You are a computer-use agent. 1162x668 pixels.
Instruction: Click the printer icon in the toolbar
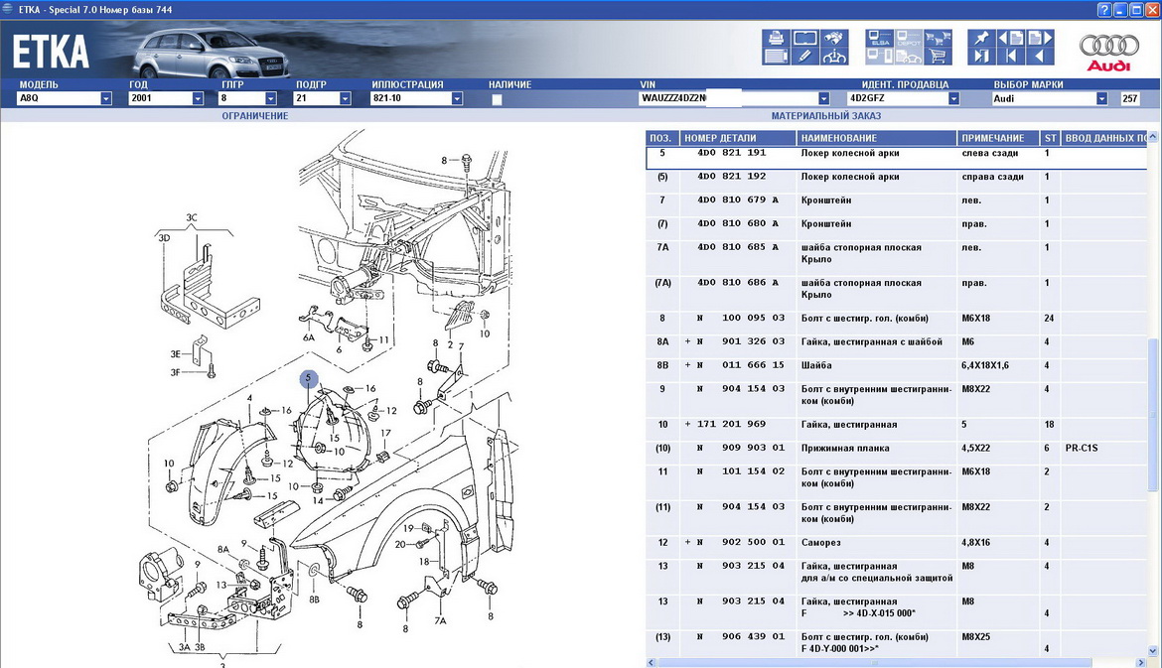[776, 39]
